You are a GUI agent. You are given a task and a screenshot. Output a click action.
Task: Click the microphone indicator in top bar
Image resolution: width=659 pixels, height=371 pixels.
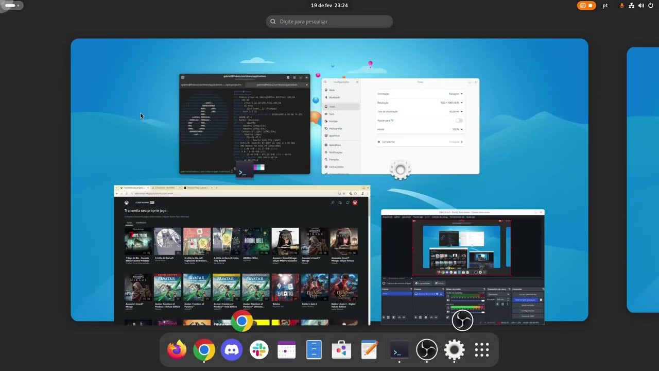(622, 6)
